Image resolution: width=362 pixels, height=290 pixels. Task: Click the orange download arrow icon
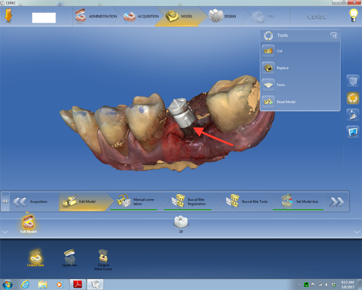[8, 15]
